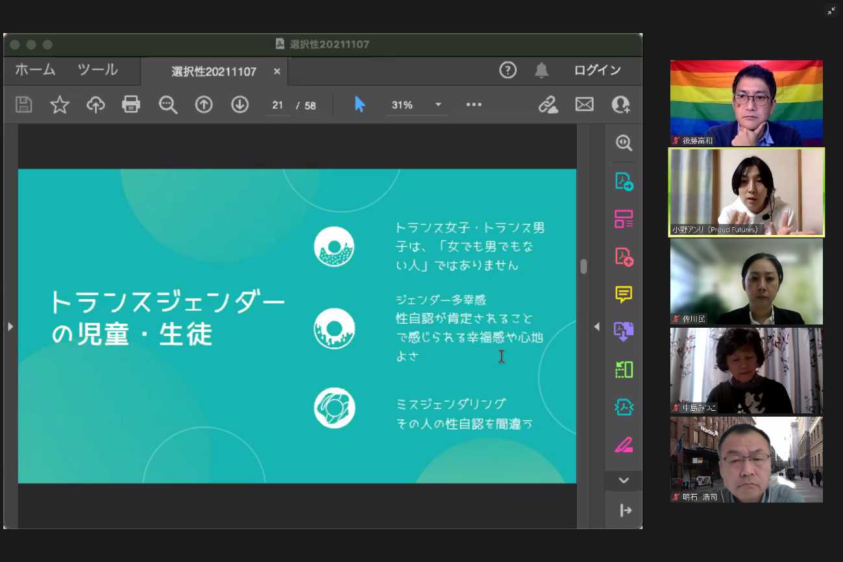Click the bottom donut icon beside ミスジェンダリング
The width and height of the screenshot is (843, 562).
(x=334, y=408)
